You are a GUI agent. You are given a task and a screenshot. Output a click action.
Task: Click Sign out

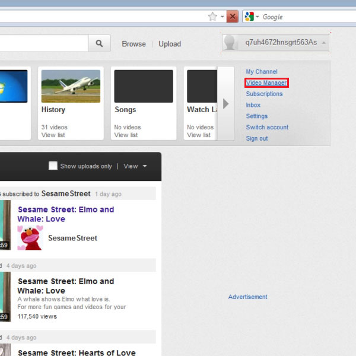click(257, 138)
